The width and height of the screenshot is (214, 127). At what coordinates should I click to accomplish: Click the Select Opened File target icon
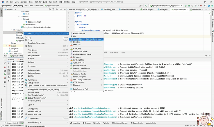coord(50,9)
